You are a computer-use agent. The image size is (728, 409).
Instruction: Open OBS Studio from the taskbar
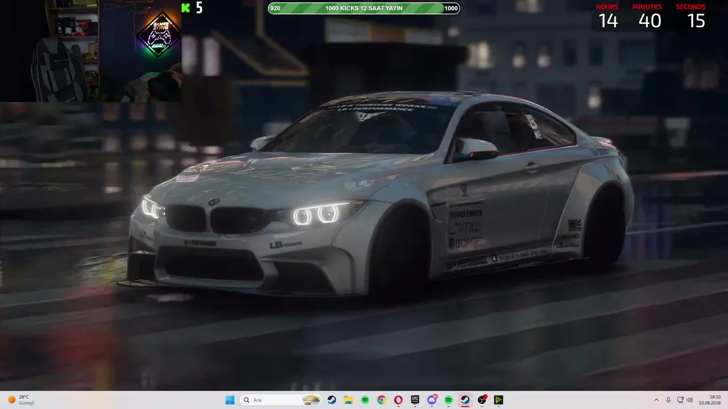coord(482,400)
